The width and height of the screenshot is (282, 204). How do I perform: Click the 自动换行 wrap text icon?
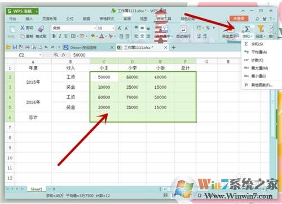[x=183, y=29]
